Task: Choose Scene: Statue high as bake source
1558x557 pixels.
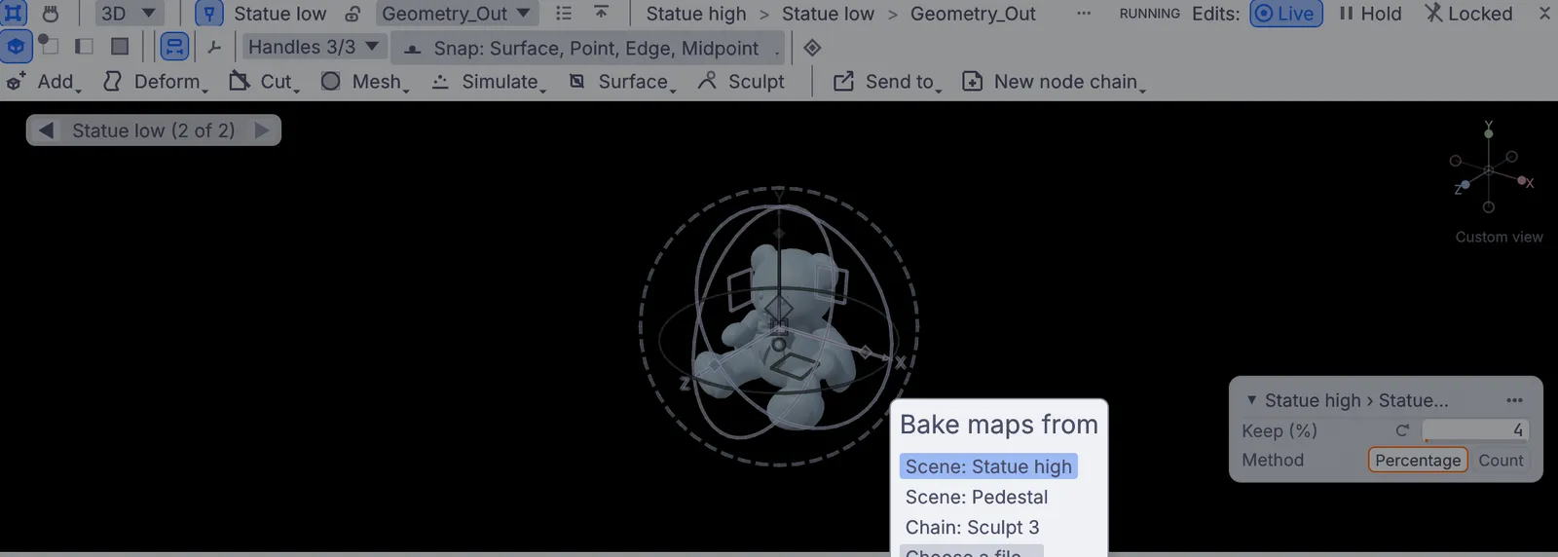Action: tap(988, 466)
